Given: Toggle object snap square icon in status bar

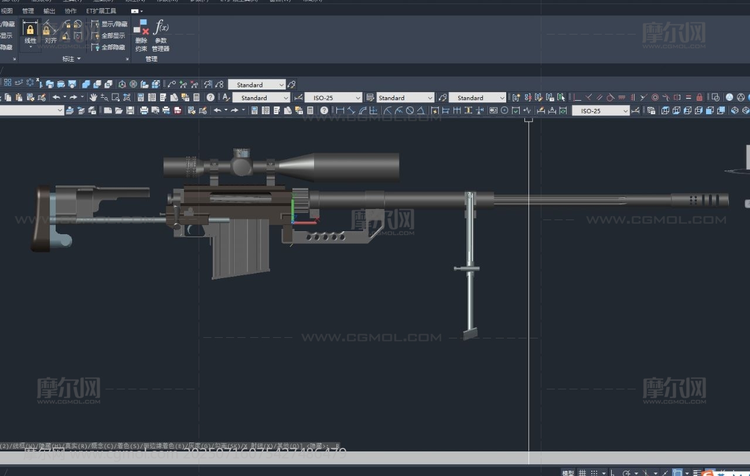Looking at the screenshot, I should (677, 472).
